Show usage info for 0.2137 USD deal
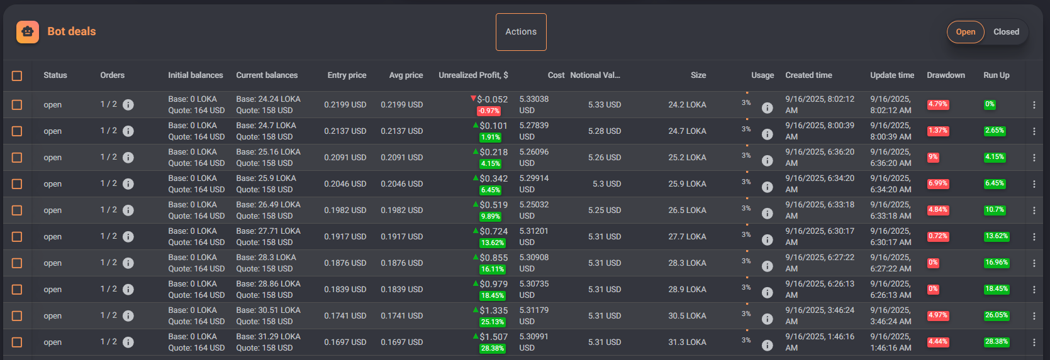Screen dimensions: 1050x360 pyautogui.click(x=767, y=134)
